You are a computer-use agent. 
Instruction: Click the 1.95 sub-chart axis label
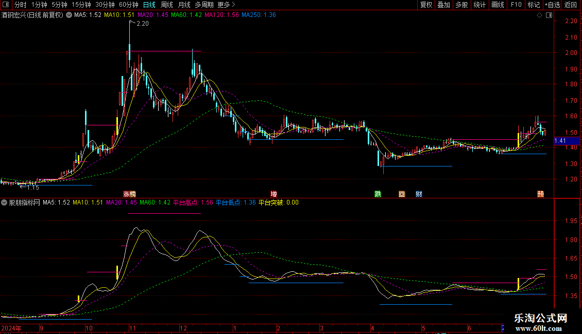coord(571,221)
